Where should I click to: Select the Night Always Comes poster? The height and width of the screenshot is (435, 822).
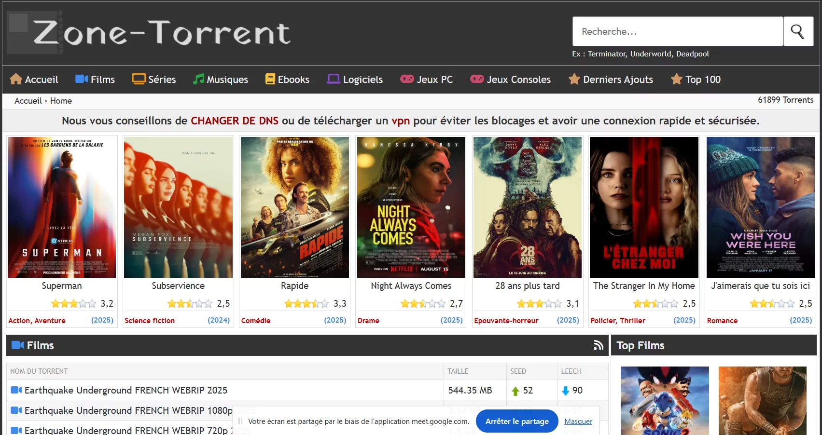click(x=411, y=207)
